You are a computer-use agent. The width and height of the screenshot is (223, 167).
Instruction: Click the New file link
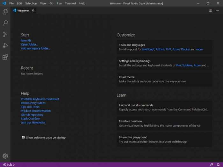coord(26,40)
